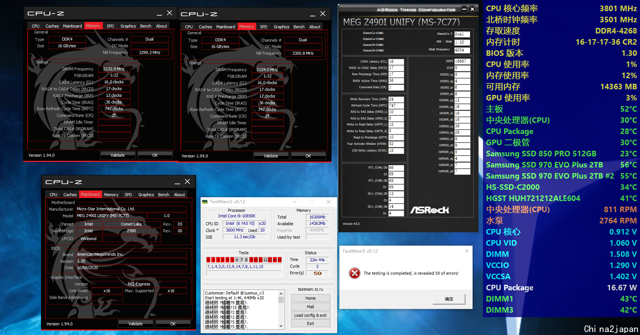Switch to Bench tab in CPU-Z Mainboard window

click(x=163, y=195)
